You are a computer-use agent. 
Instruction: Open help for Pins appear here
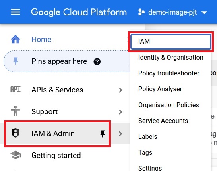(97, 61)
